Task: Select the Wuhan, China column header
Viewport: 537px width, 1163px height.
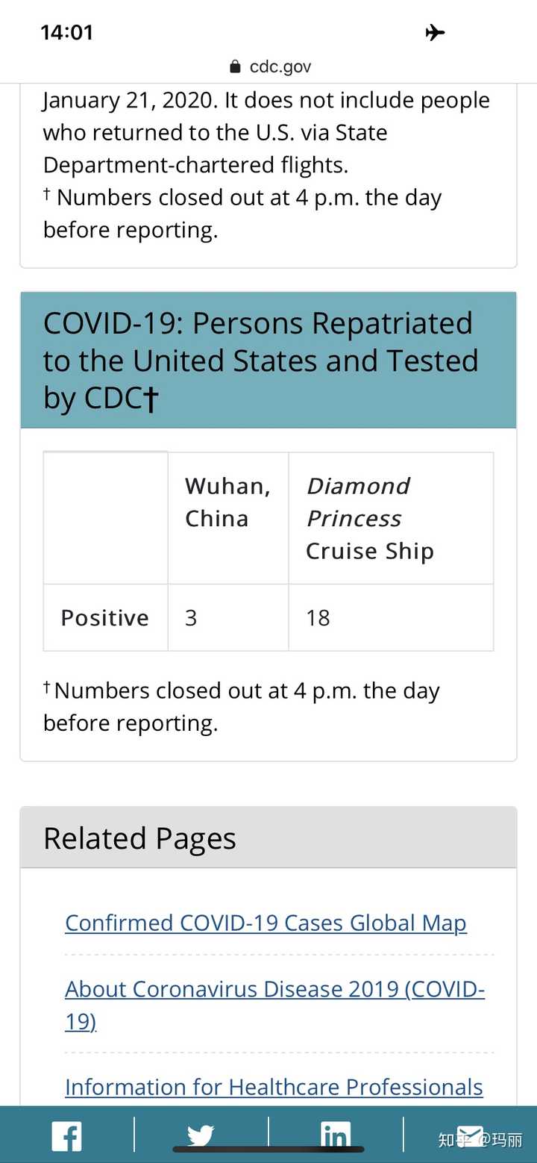Action: (227, 502)
